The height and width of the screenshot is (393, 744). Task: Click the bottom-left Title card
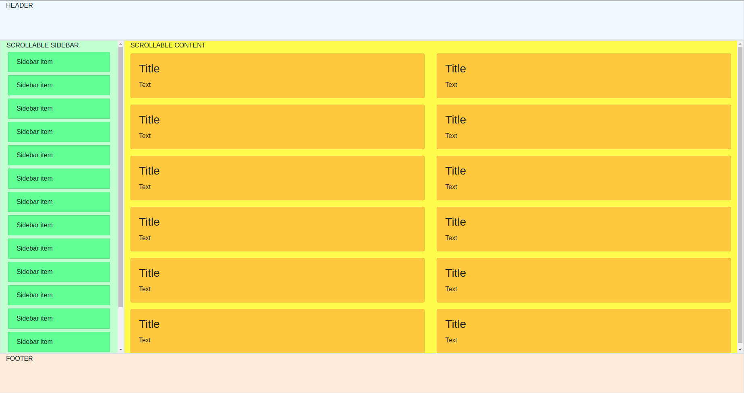point(277,330)
